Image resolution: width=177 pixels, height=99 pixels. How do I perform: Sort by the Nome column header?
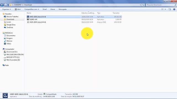pyautogui.click(x=29, y=13)
